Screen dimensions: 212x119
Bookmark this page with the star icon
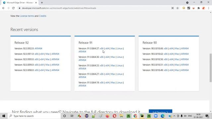178,8
